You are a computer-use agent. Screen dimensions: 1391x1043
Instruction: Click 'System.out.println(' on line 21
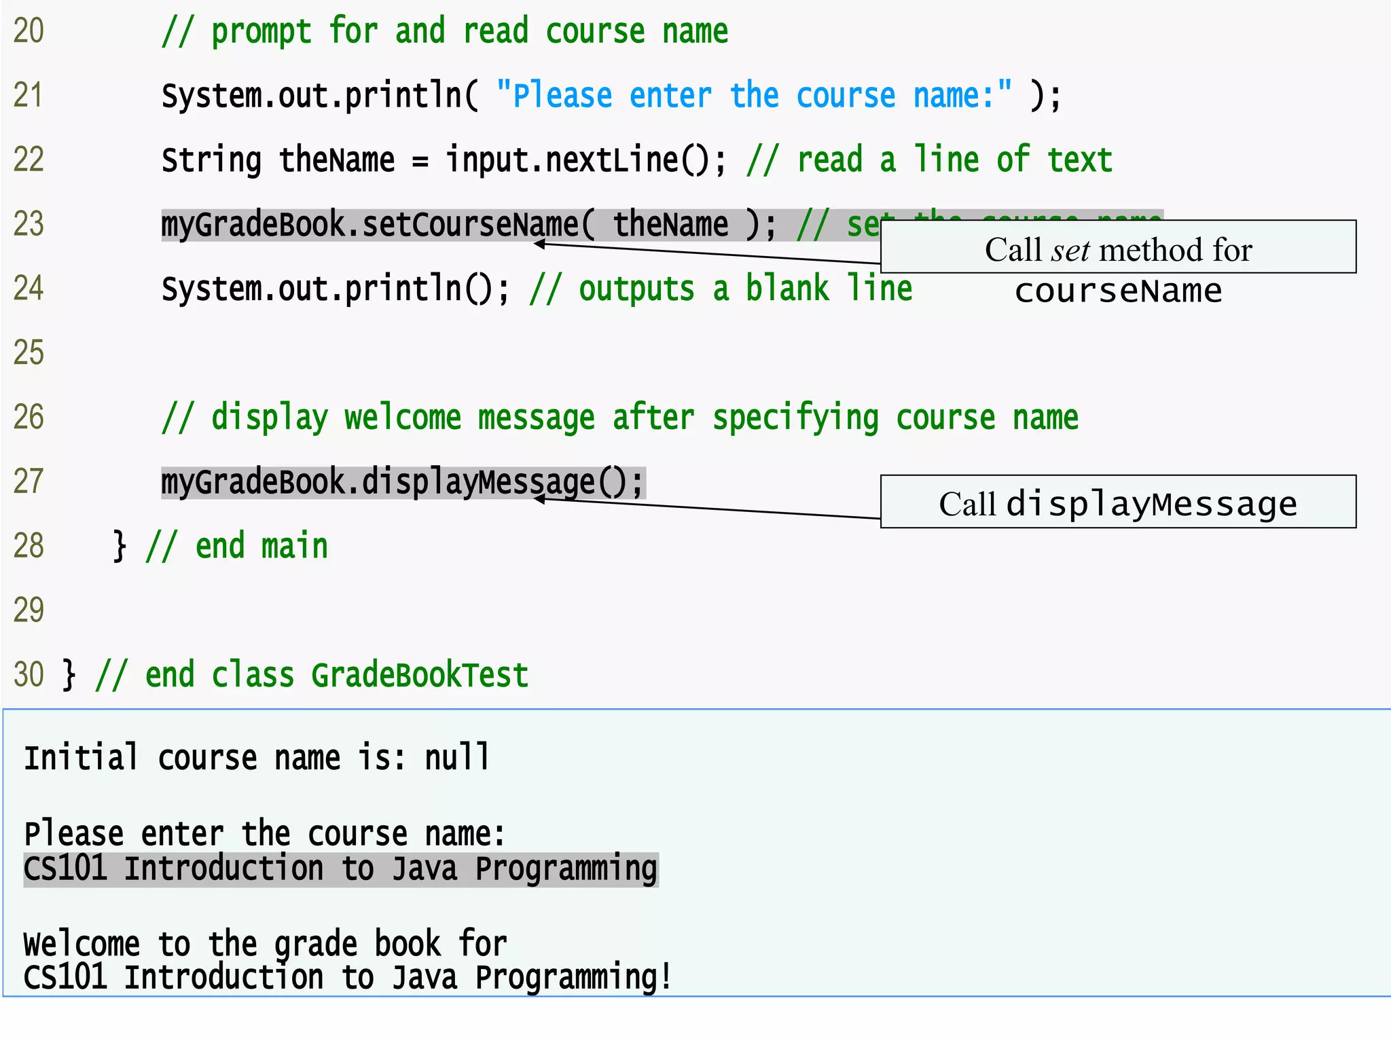click(321, 95)
